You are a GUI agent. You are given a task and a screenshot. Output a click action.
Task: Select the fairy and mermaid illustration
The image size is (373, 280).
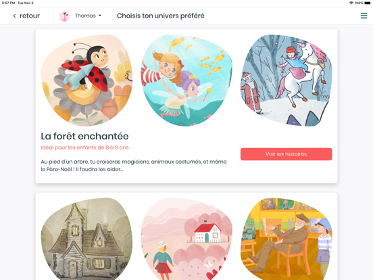pos(186,80)
